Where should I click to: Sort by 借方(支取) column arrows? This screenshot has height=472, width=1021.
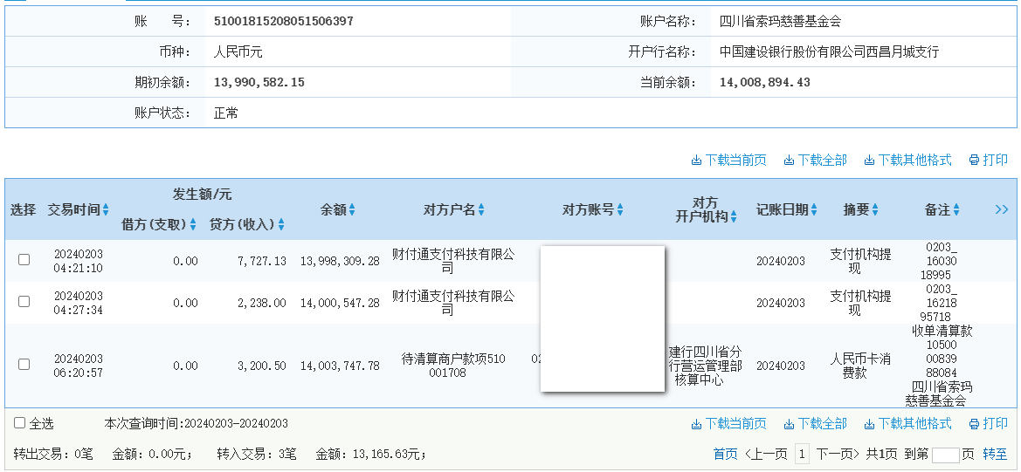coord(193,224)
